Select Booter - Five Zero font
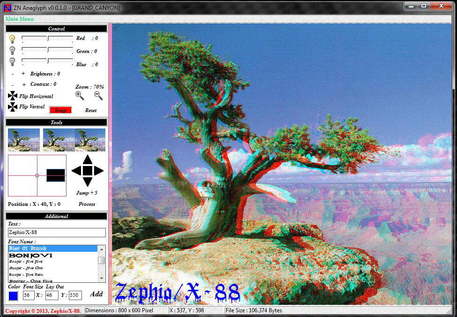Viewport: 457px width, 317px height. click(x=53, y=275)
